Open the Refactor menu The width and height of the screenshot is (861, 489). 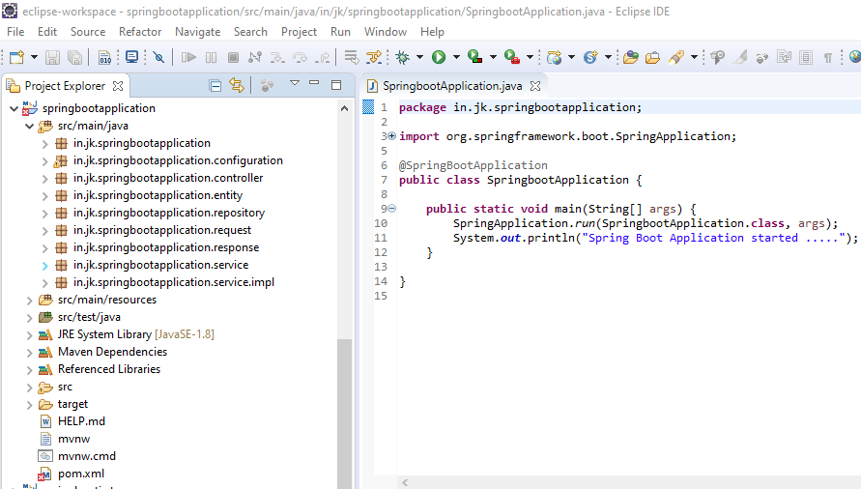click(x=140, y=32)
